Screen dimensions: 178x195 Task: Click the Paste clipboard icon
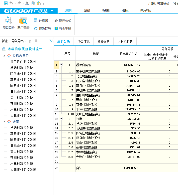39,3
